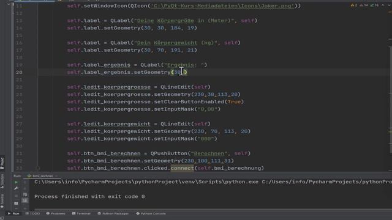Click inside setGeometry parentheses on line 20
The height and width of the screenshot is (220, 392).
point(179,72)
